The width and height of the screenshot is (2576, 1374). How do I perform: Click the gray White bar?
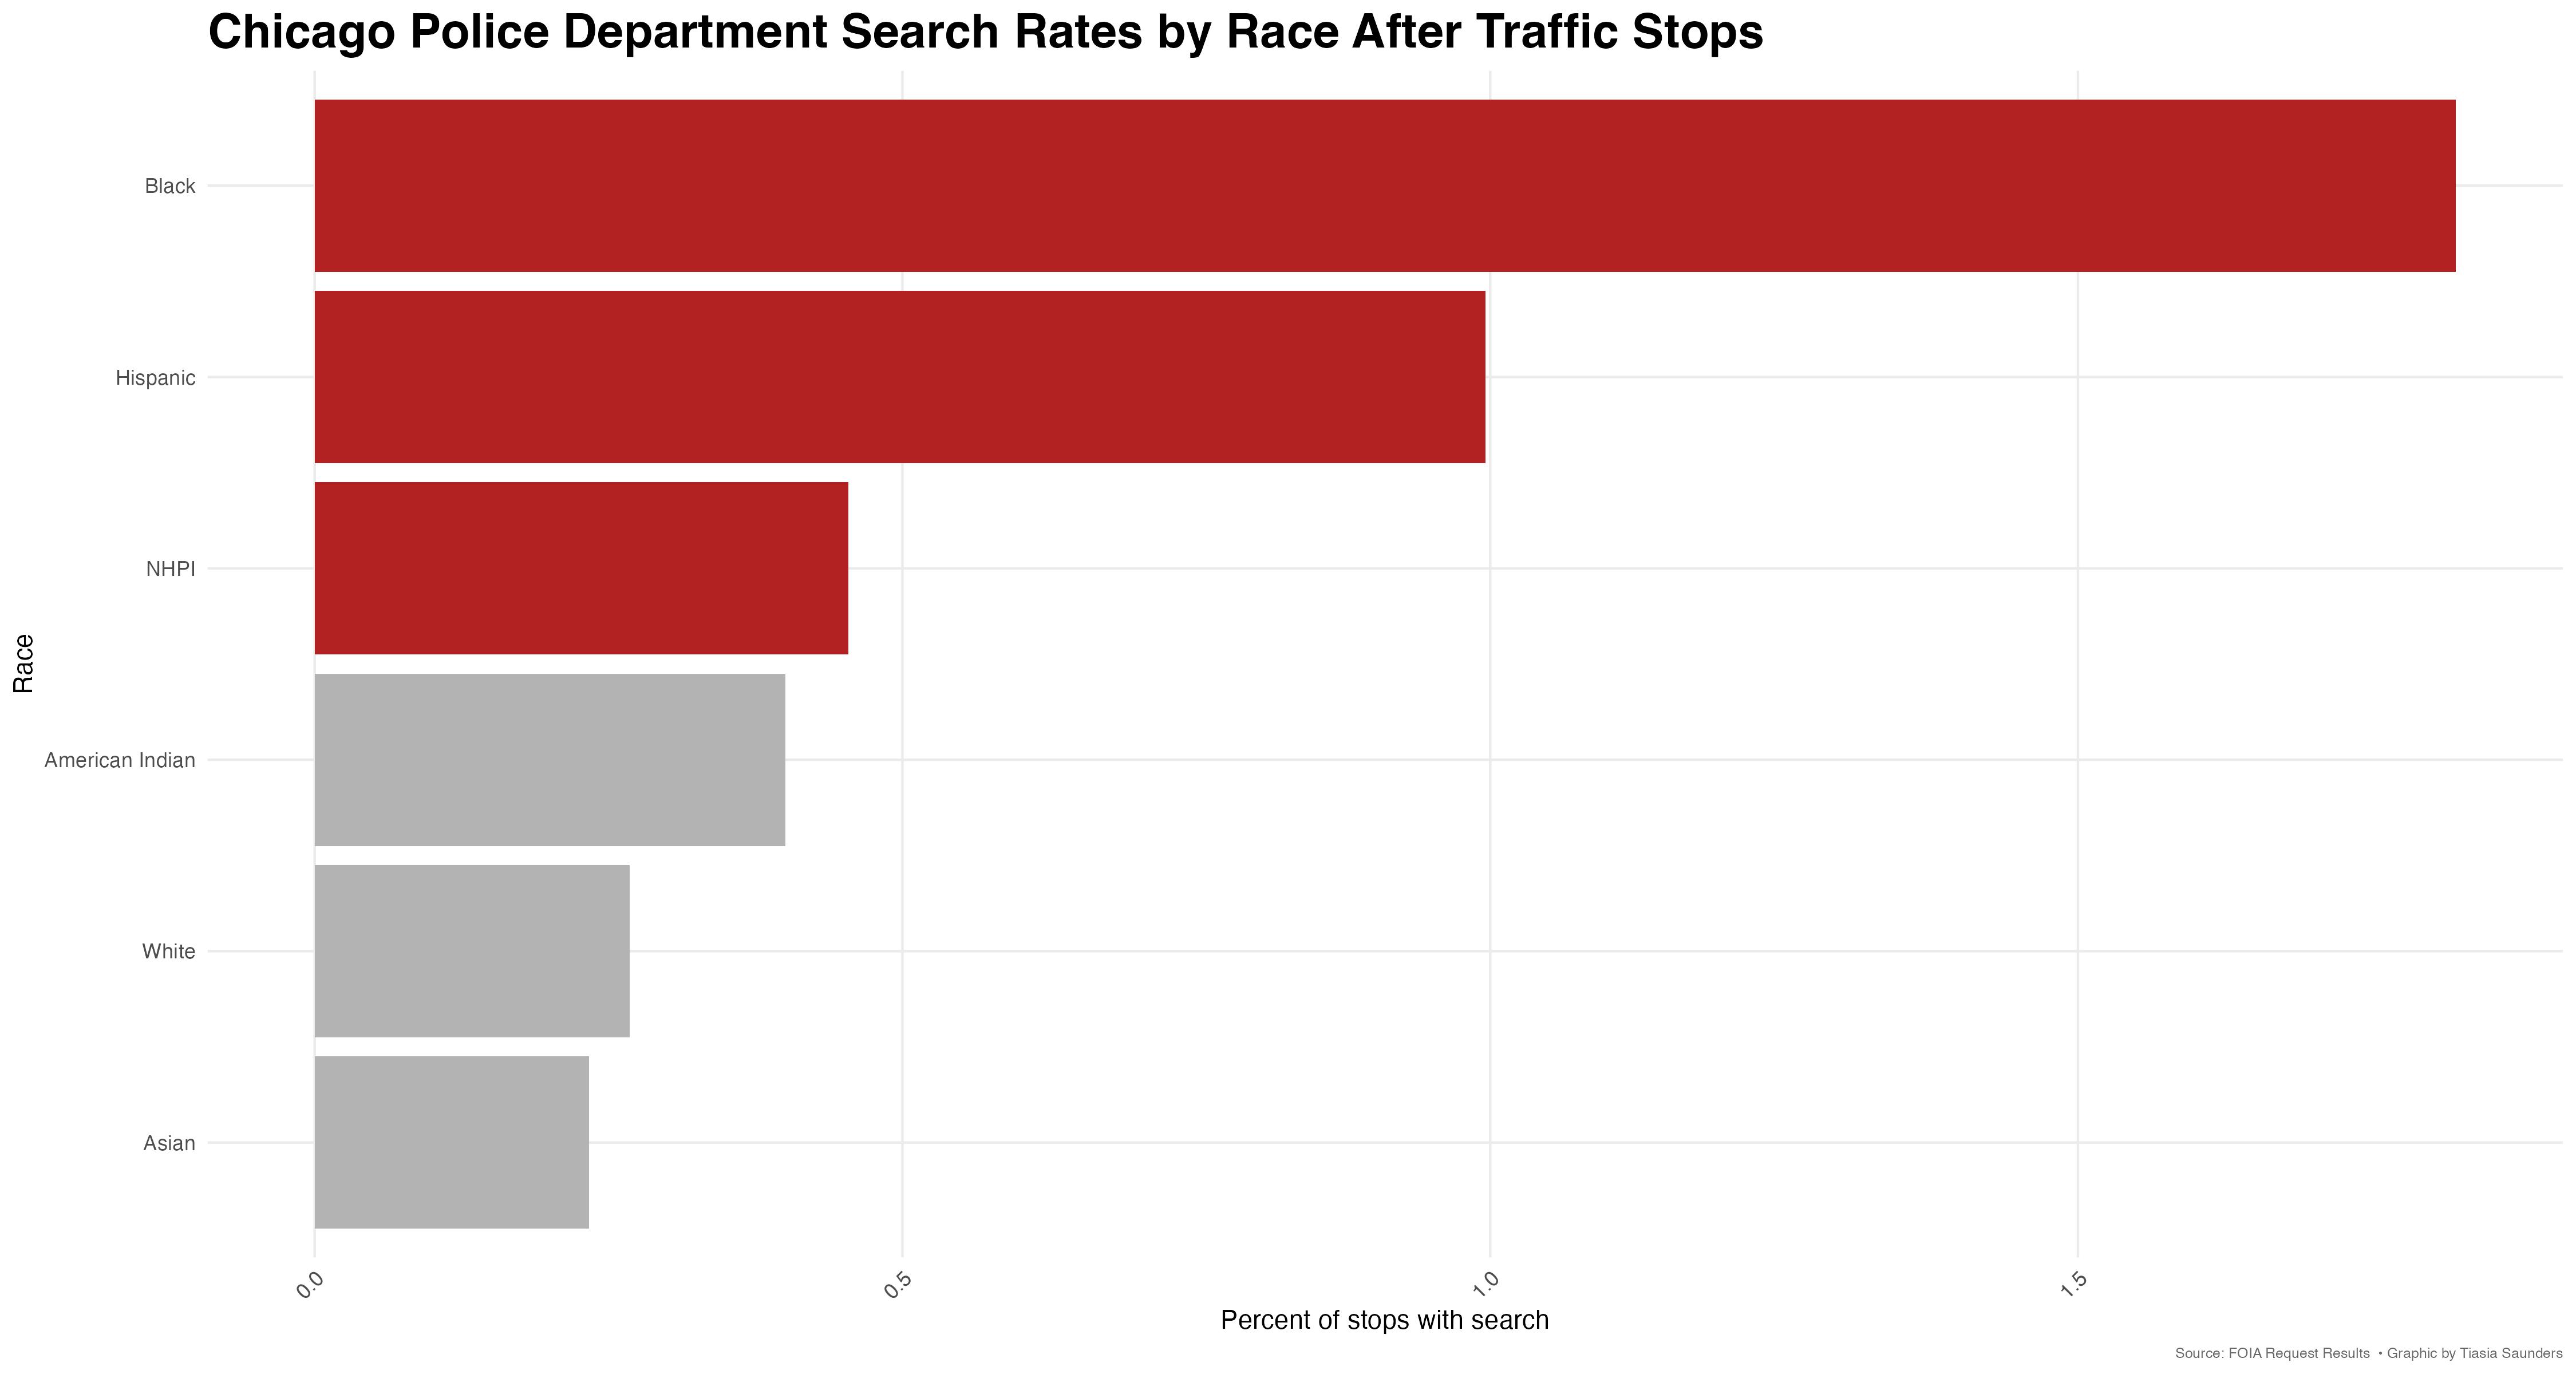(472, 951)
